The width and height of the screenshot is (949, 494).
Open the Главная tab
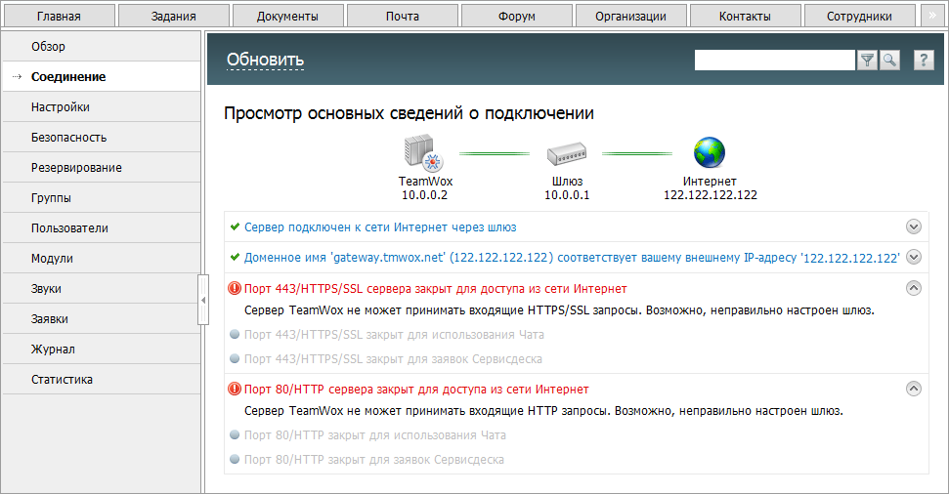coord(59,17)
